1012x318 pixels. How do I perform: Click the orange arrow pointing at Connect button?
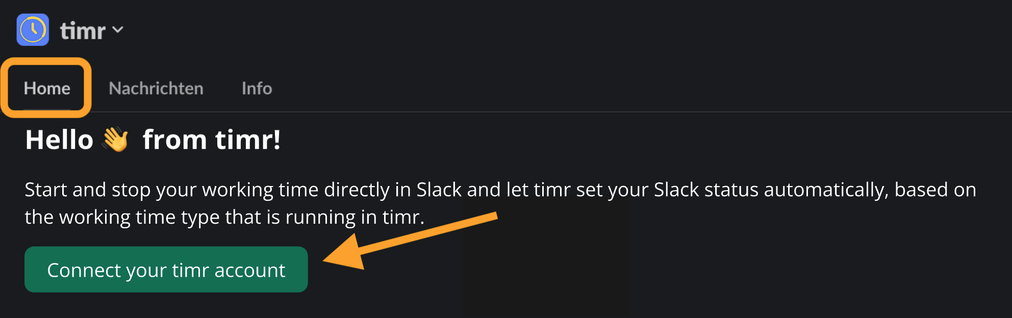click(x=410, y=241)
